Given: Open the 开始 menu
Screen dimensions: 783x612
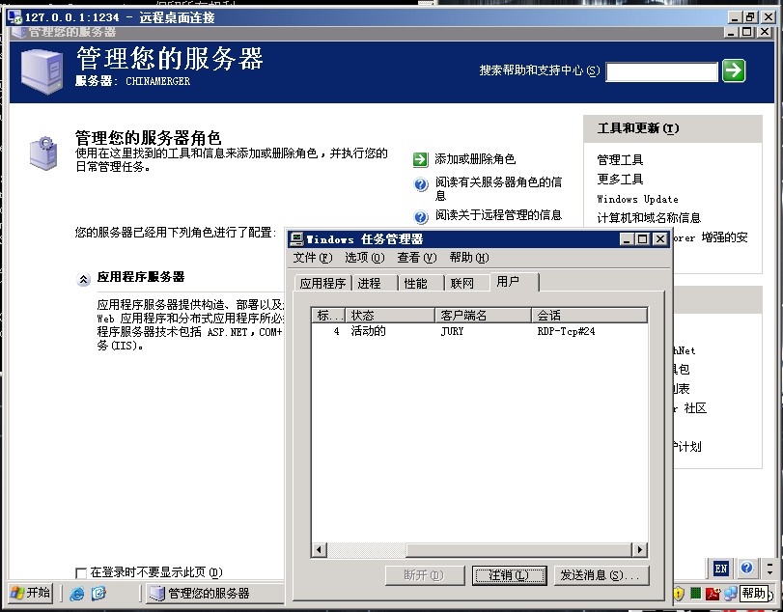Looking at the screenshot, I should pyautogui.click(x=31, y=593).
